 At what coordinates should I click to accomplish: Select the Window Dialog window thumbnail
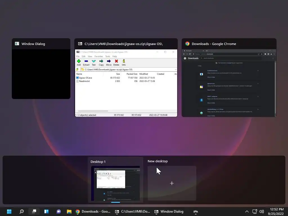(41, 74)
